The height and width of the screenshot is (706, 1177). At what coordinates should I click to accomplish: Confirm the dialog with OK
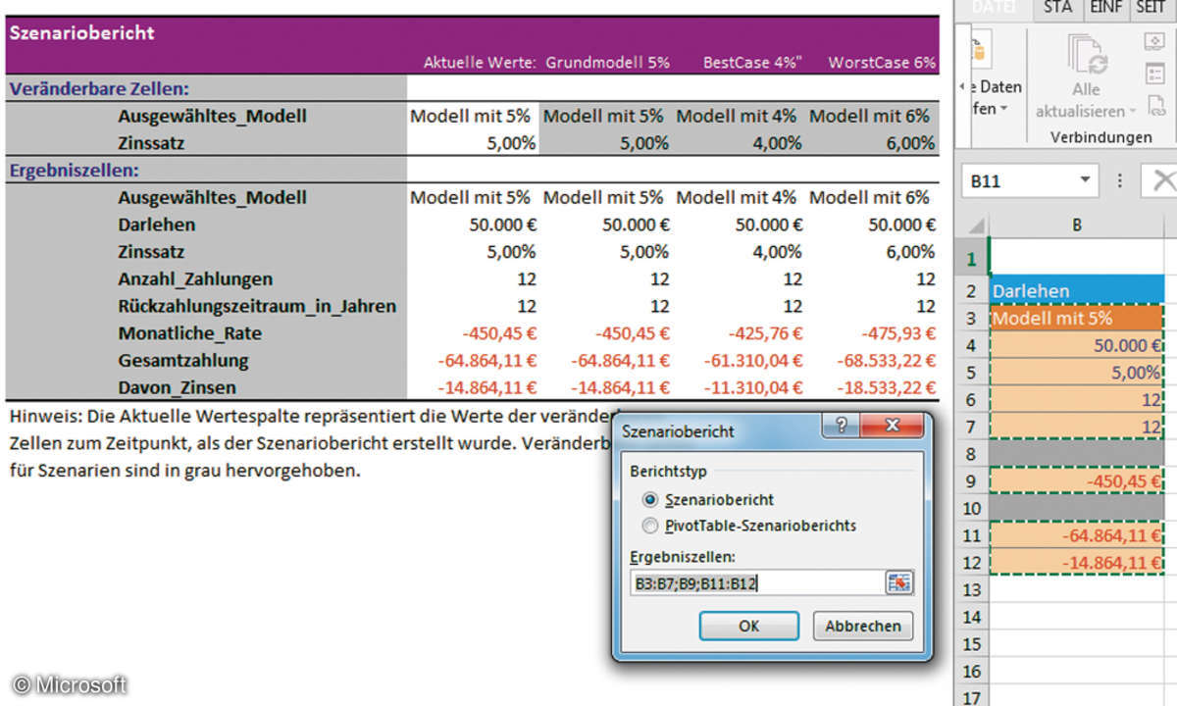[748, 626]
